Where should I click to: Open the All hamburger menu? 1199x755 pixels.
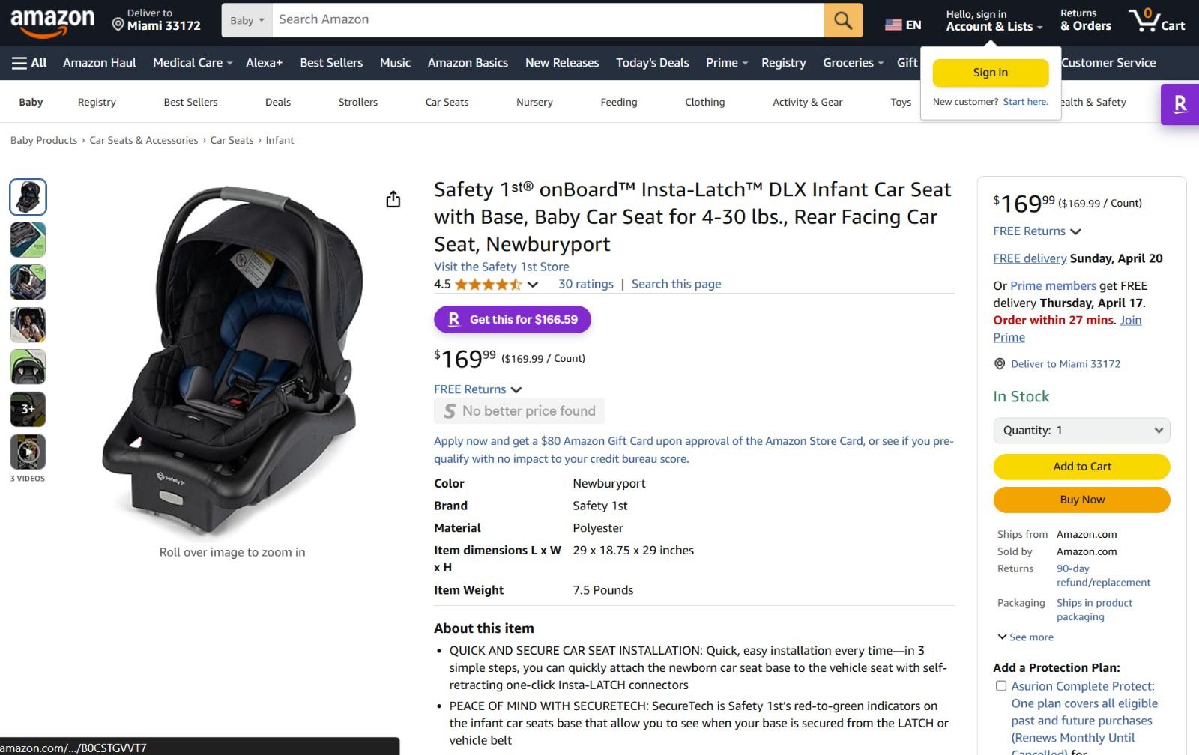coord(28,63)
